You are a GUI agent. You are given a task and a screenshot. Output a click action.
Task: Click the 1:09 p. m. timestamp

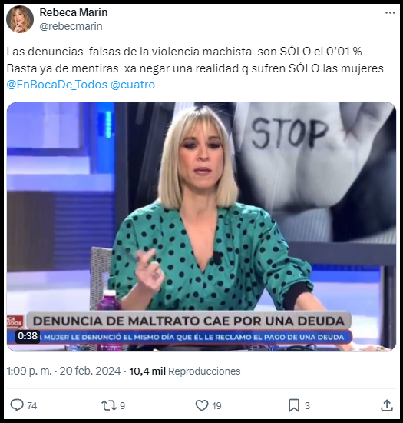point(29,371)
